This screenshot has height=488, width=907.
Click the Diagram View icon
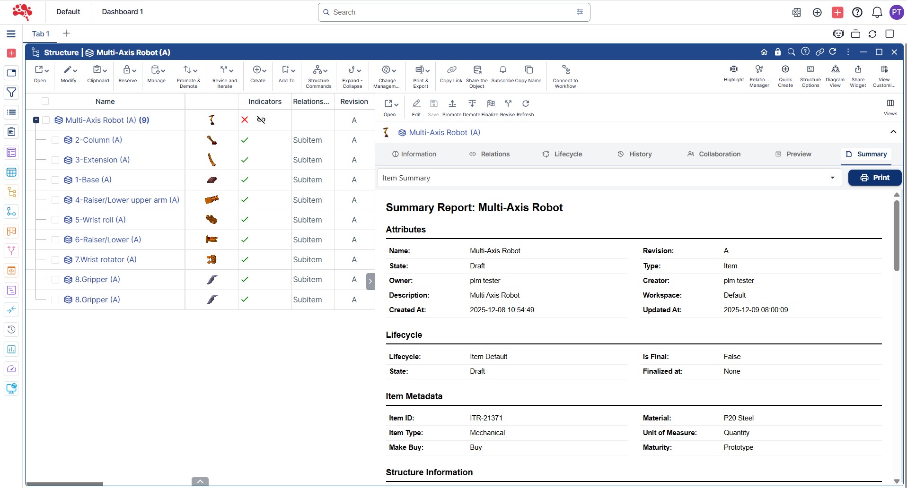(835, 70)
